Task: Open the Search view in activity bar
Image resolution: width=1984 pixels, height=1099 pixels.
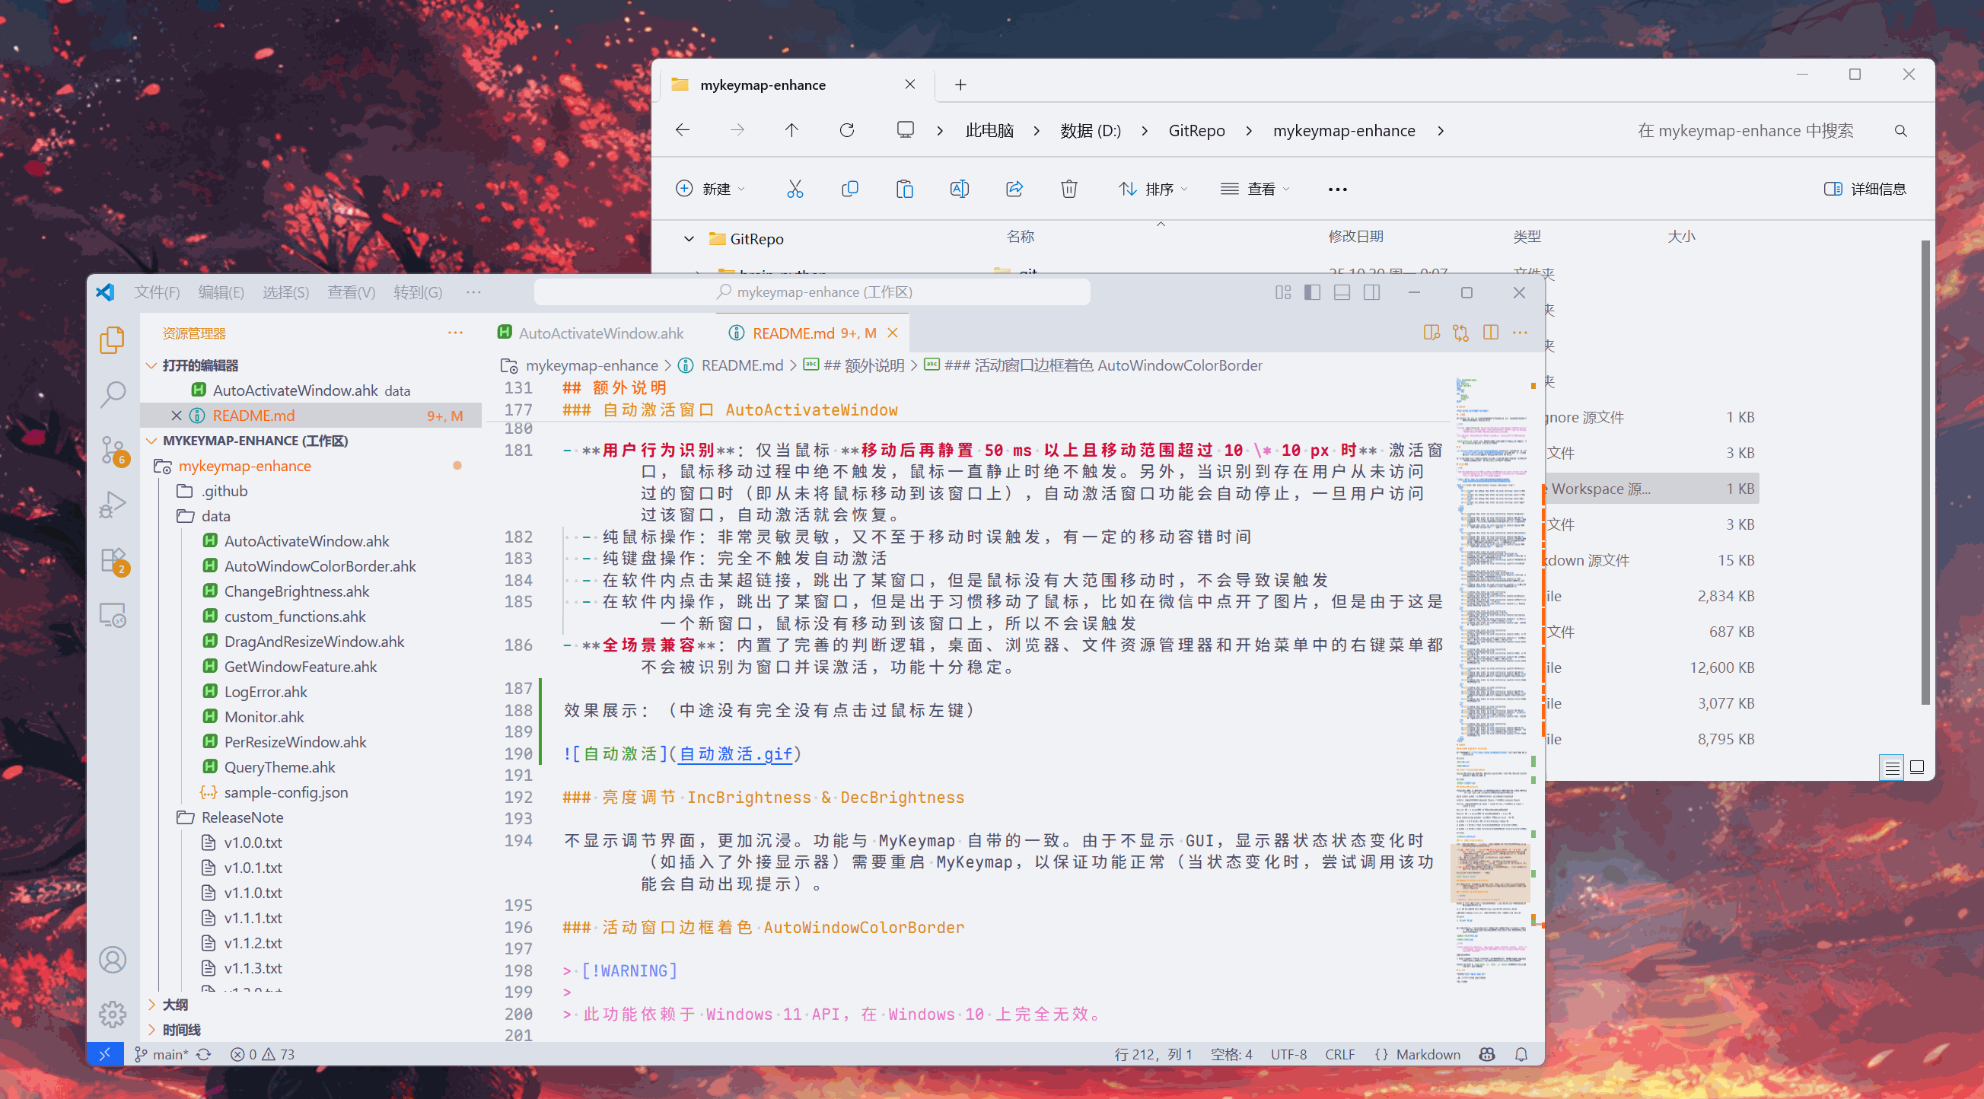Action: coord(113,394)
